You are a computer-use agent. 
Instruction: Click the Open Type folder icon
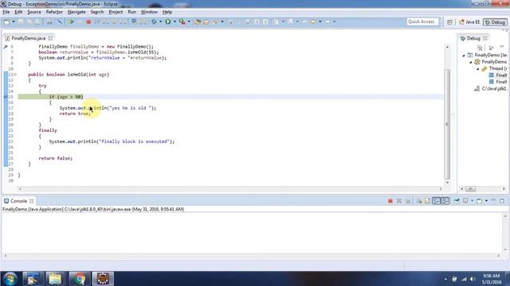tap(198, 21)
